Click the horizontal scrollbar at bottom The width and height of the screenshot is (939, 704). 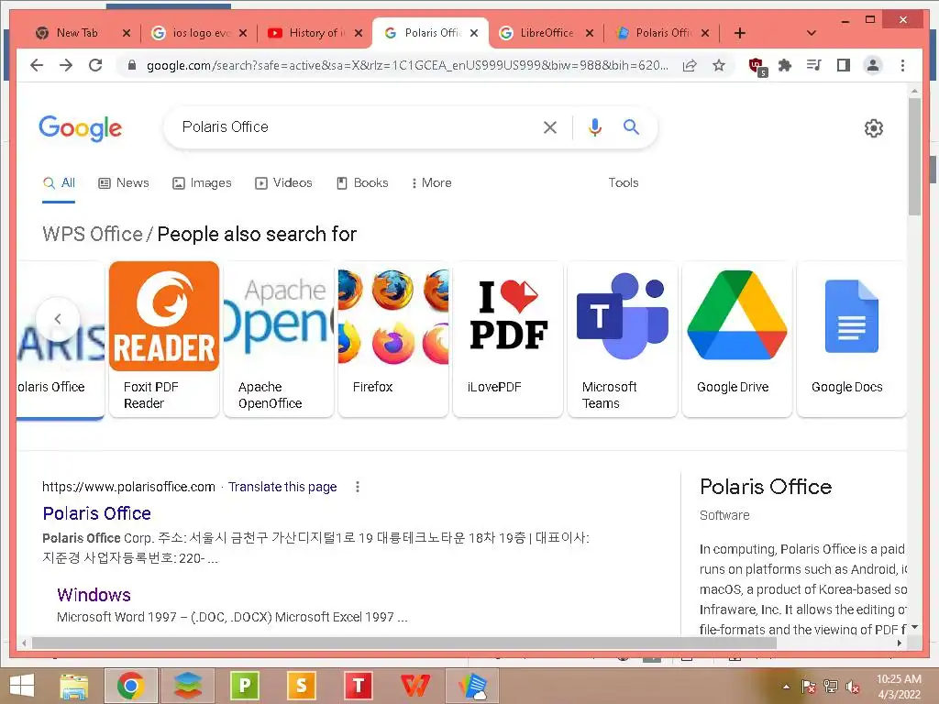pyautogui.click(x=404, y=643)
